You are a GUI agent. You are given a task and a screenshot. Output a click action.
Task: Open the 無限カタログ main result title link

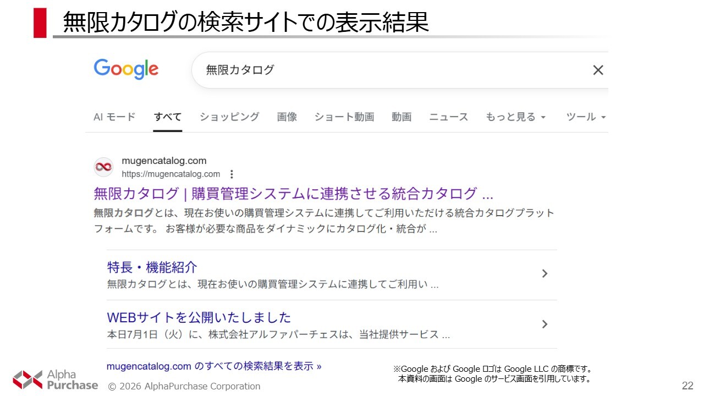pos(293,194)
